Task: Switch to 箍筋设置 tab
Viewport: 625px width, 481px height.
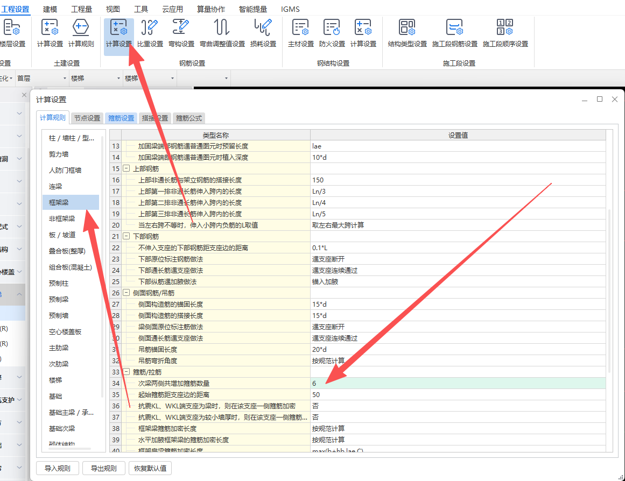Action: 121,118
